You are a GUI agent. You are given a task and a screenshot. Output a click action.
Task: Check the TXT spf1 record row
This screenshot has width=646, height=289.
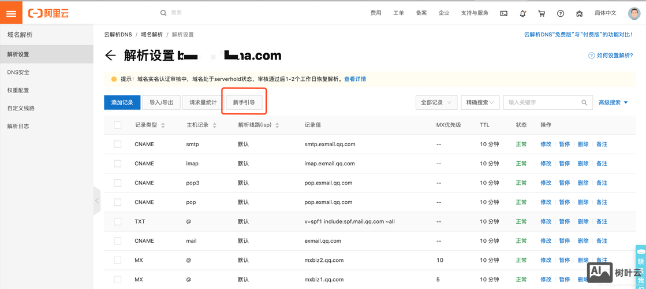(117, 221)
